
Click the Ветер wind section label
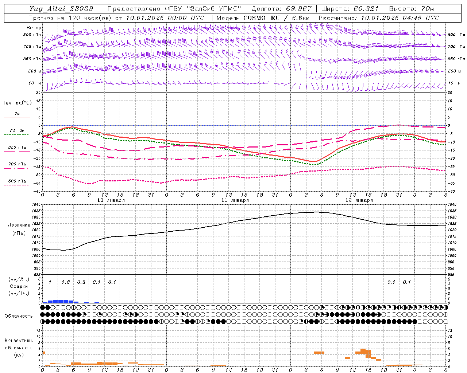point(34,28)
